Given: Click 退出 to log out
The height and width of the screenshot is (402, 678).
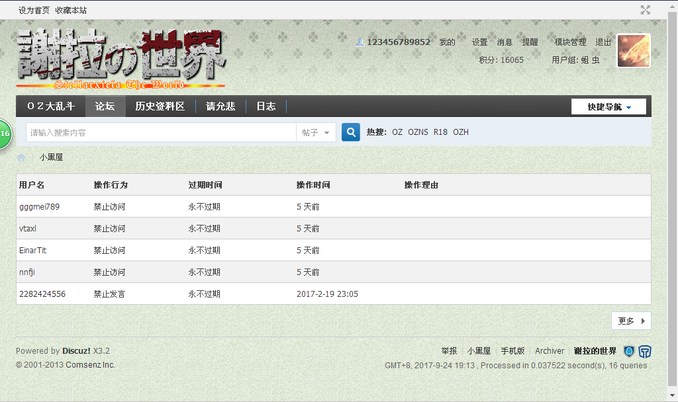Looking at the screenshot, I should [x=603, y=42].
